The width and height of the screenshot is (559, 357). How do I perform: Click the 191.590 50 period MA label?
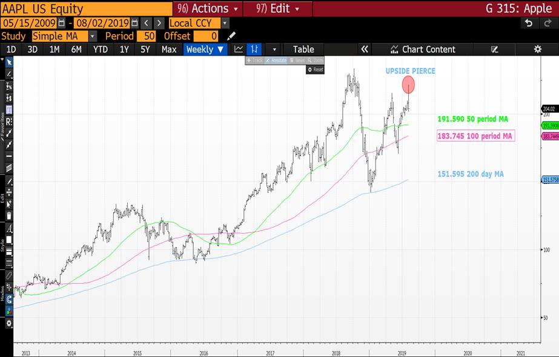coord(472,119)
